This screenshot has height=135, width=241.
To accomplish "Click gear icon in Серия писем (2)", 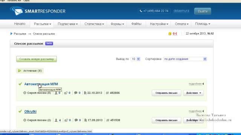I will click(25, 120).
